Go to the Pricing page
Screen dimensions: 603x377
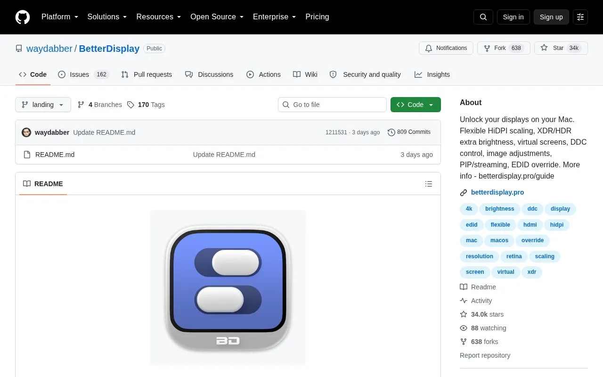(317, 17)
